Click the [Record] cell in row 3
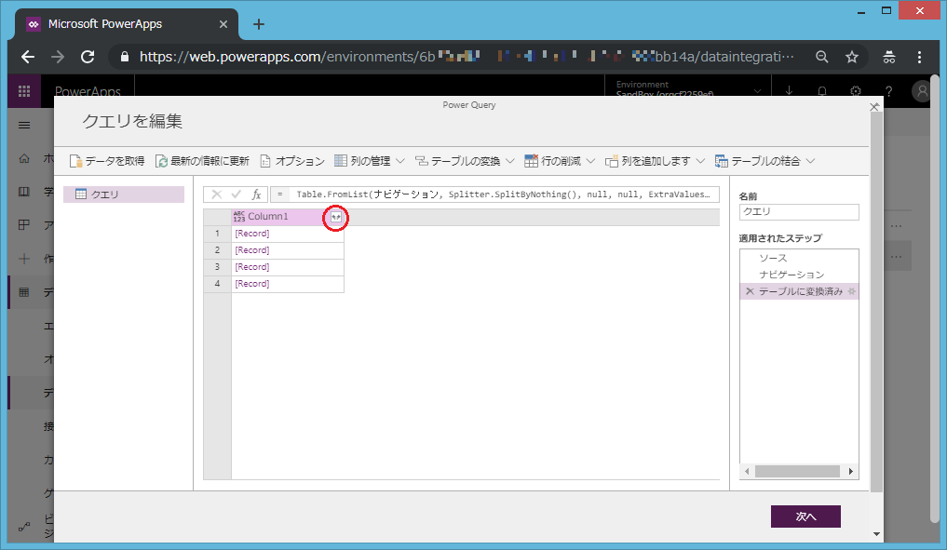947x550 pixels. pyautogui.click(x=288, y=267)
